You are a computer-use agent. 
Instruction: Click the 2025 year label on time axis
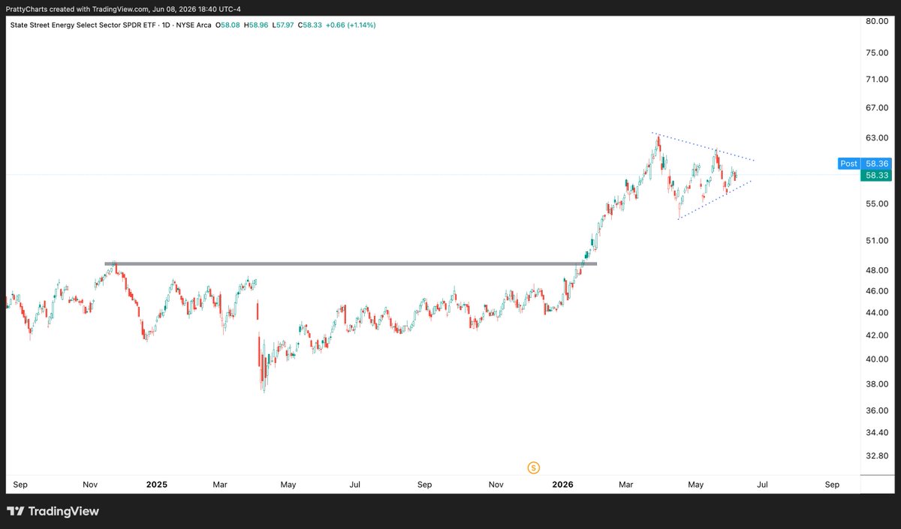pos(158,485)
